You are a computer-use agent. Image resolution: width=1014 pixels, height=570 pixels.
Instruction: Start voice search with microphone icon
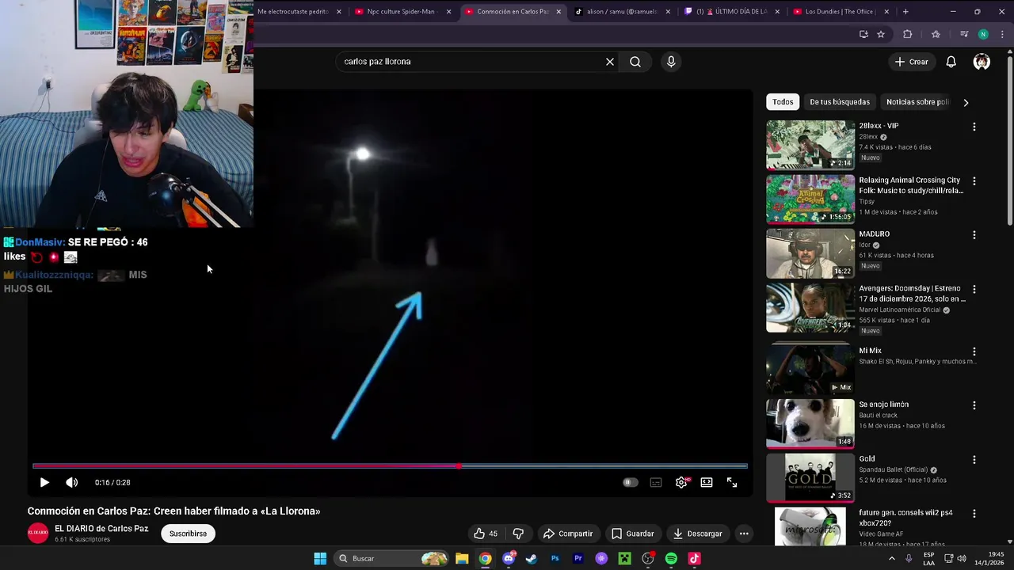pos(671,62)
